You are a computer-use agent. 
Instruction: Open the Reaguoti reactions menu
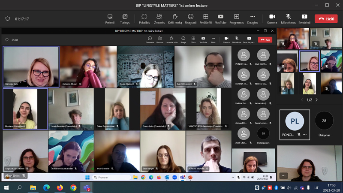[190, 17]
